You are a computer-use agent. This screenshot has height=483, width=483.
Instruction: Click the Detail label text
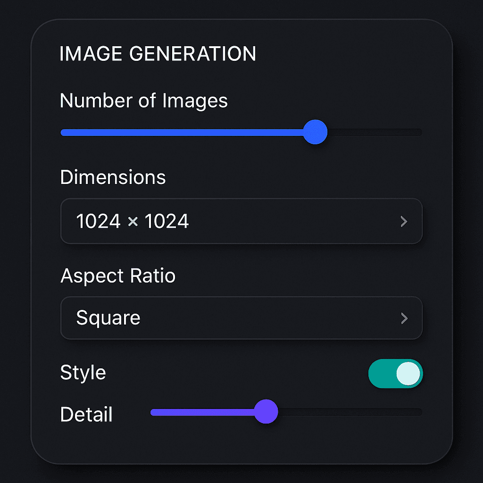[x=86, y=414]
